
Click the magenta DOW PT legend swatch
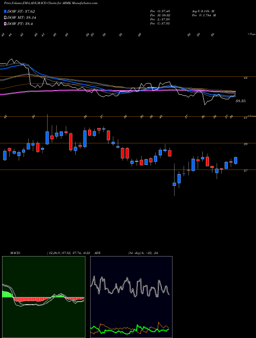5,24
